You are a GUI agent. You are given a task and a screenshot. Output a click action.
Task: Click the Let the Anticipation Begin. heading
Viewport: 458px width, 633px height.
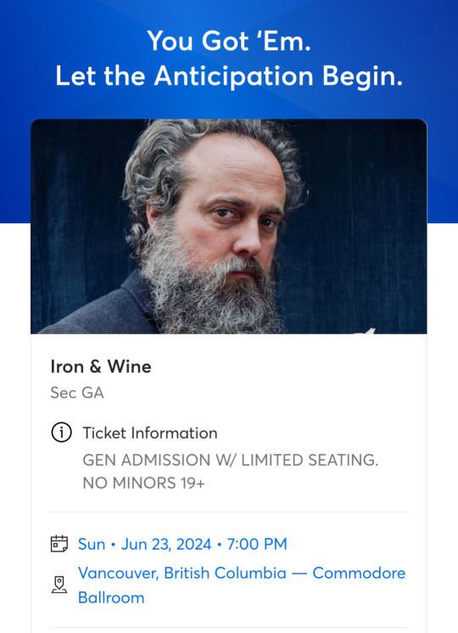click(229, 76)
